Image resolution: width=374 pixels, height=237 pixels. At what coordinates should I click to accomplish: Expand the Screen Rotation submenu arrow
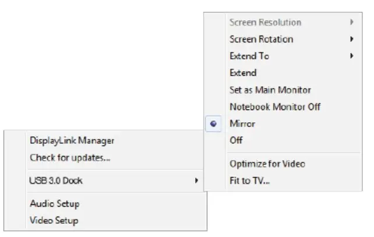352,40
